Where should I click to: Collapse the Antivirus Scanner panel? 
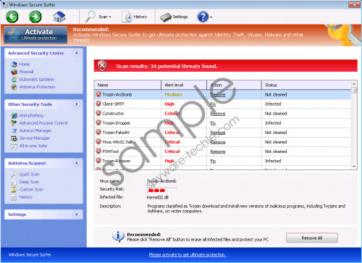click(x=77, y=163)
